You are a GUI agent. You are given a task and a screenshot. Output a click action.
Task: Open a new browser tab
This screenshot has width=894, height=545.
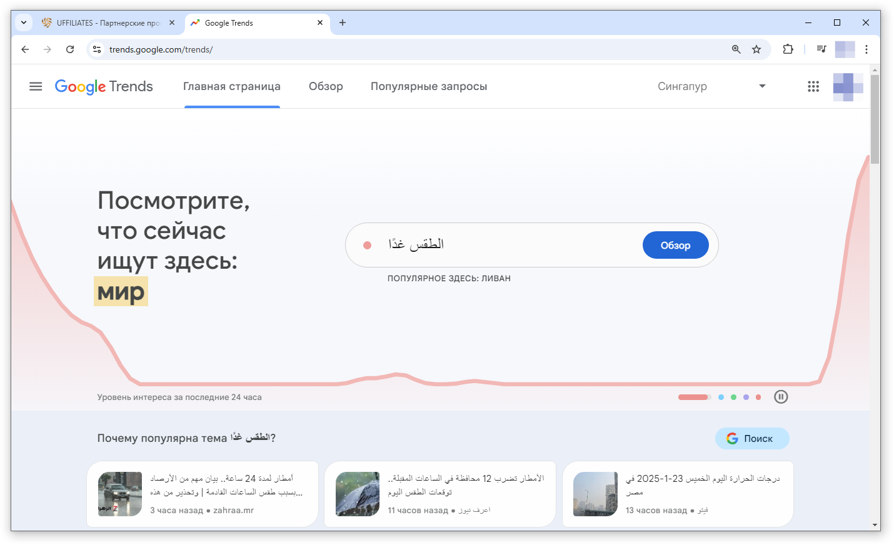(x=343, y=22)
